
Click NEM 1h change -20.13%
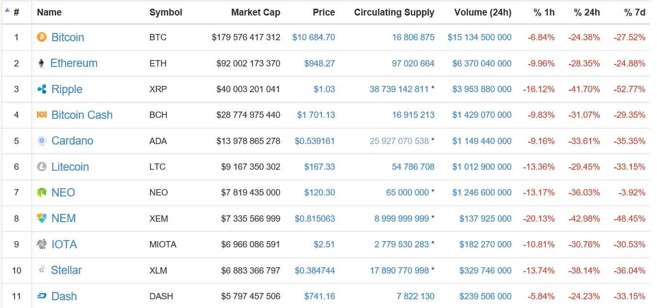[539, 218]
